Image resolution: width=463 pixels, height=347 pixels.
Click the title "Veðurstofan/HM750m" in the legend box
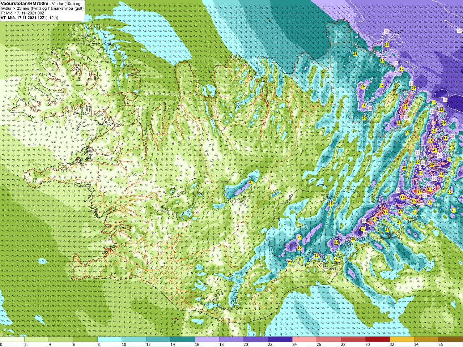click(x=24, y=3)
